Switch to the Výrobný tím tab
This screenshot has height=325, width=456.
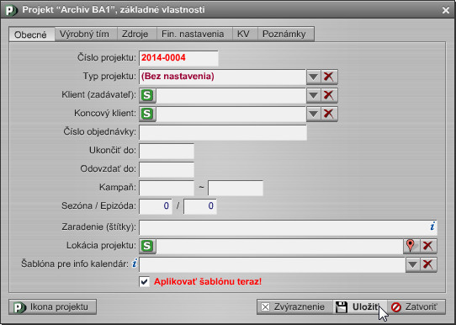coord(86,34)
